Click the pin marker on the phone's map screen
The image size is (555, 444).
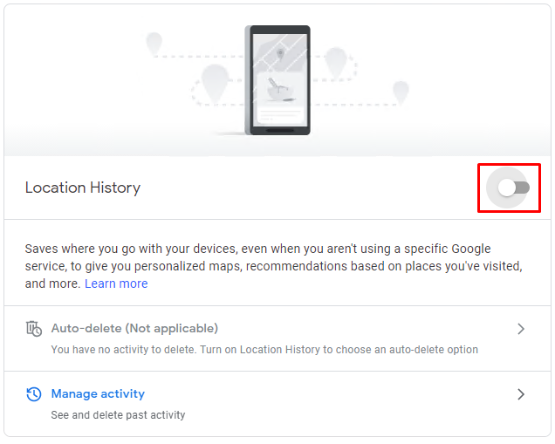[280, 54]
